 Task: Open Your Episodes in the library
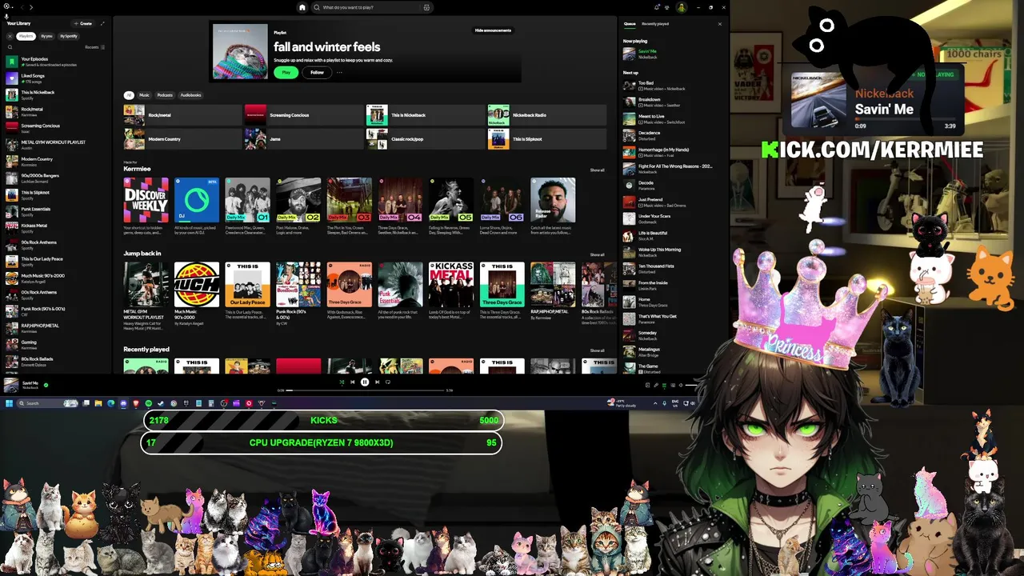pyautogui.click(x=56, y=62)
